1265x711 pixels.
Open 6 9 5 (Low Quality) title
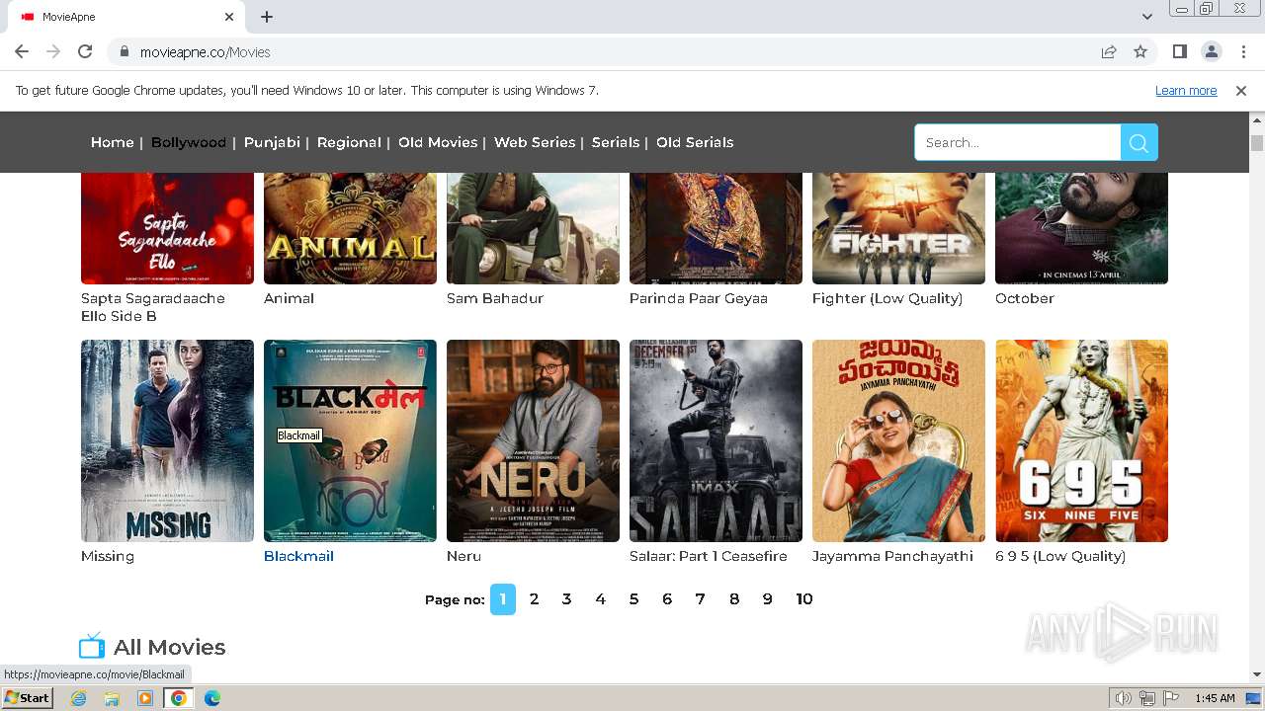coord(1060,556)
